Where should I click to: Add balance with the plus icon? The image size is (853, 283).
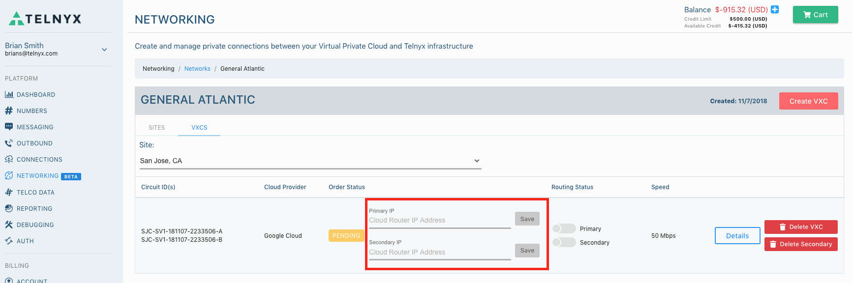[775, 9]
